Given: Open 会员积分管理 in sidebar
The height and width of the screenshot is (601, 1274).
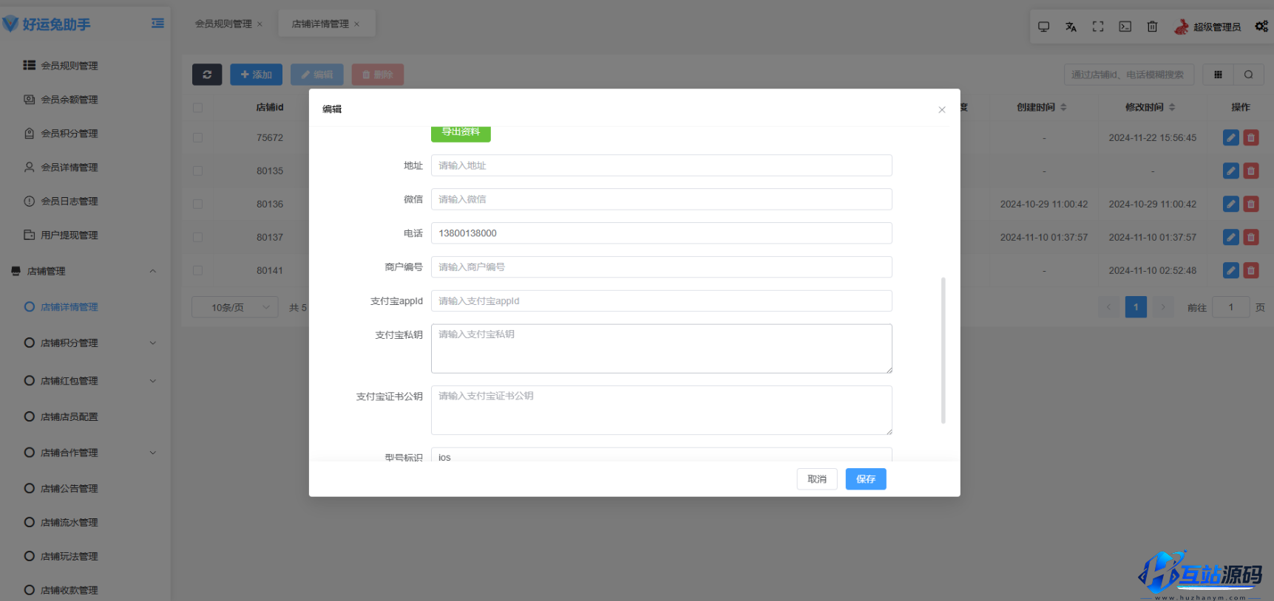Looking at the screenshot, I should coord(70,134).
